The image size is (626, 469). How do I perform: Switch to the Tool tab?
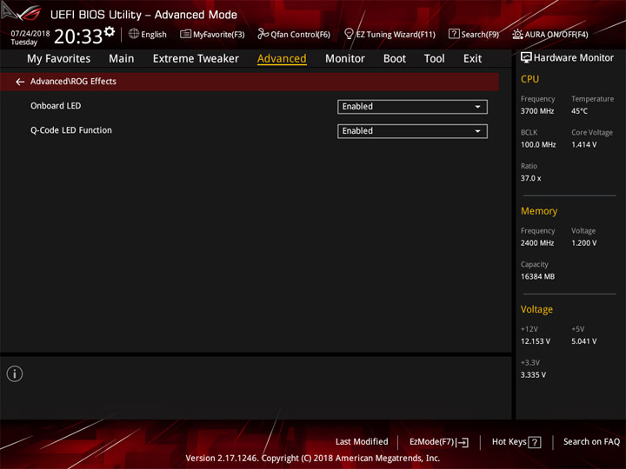point(435,59)
